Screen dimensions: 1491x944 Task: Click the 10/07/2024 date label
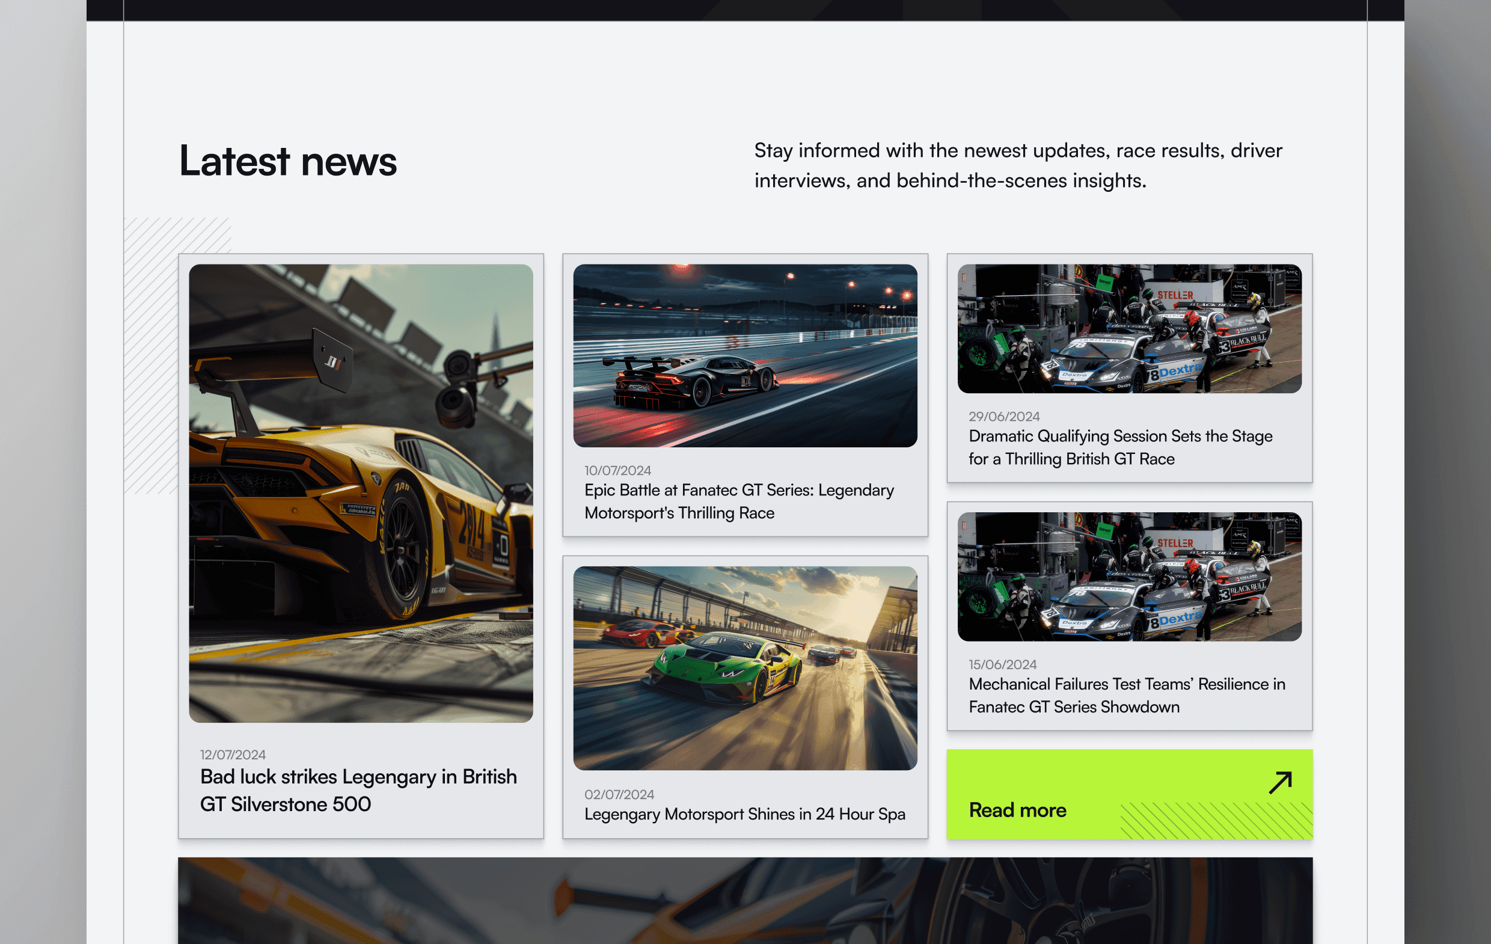617,470
